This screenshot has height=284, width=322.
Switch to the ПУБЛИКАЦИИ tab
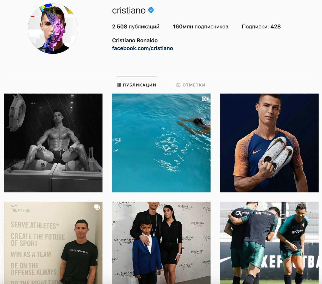[x=136, y=85]
